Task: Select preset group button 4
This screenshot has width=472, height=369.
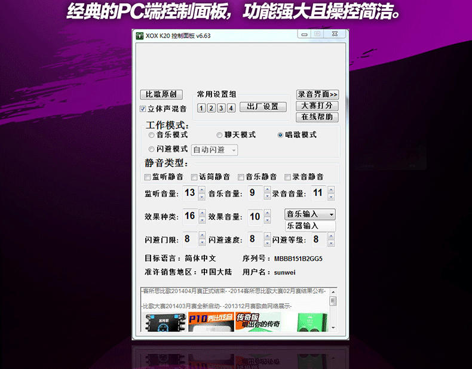Action: tap(231, 108)
